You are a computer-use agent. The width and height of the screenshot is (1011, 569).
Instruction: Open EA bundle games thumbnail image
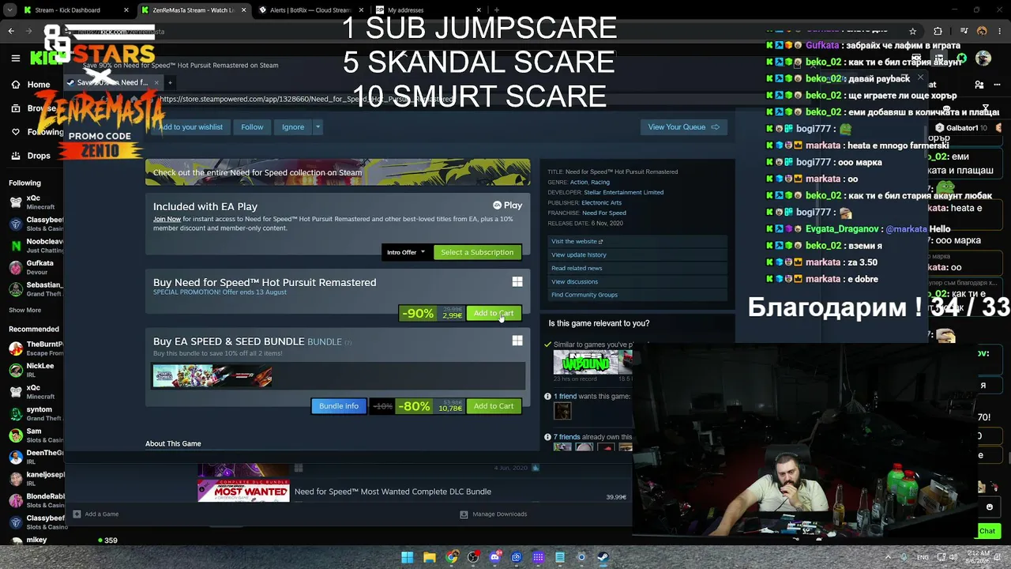coord(212,375)
